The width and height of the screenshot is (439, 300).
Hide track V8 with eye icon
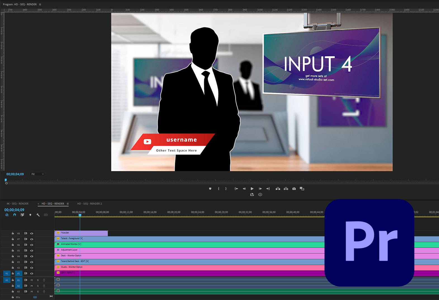click(32, 233)
